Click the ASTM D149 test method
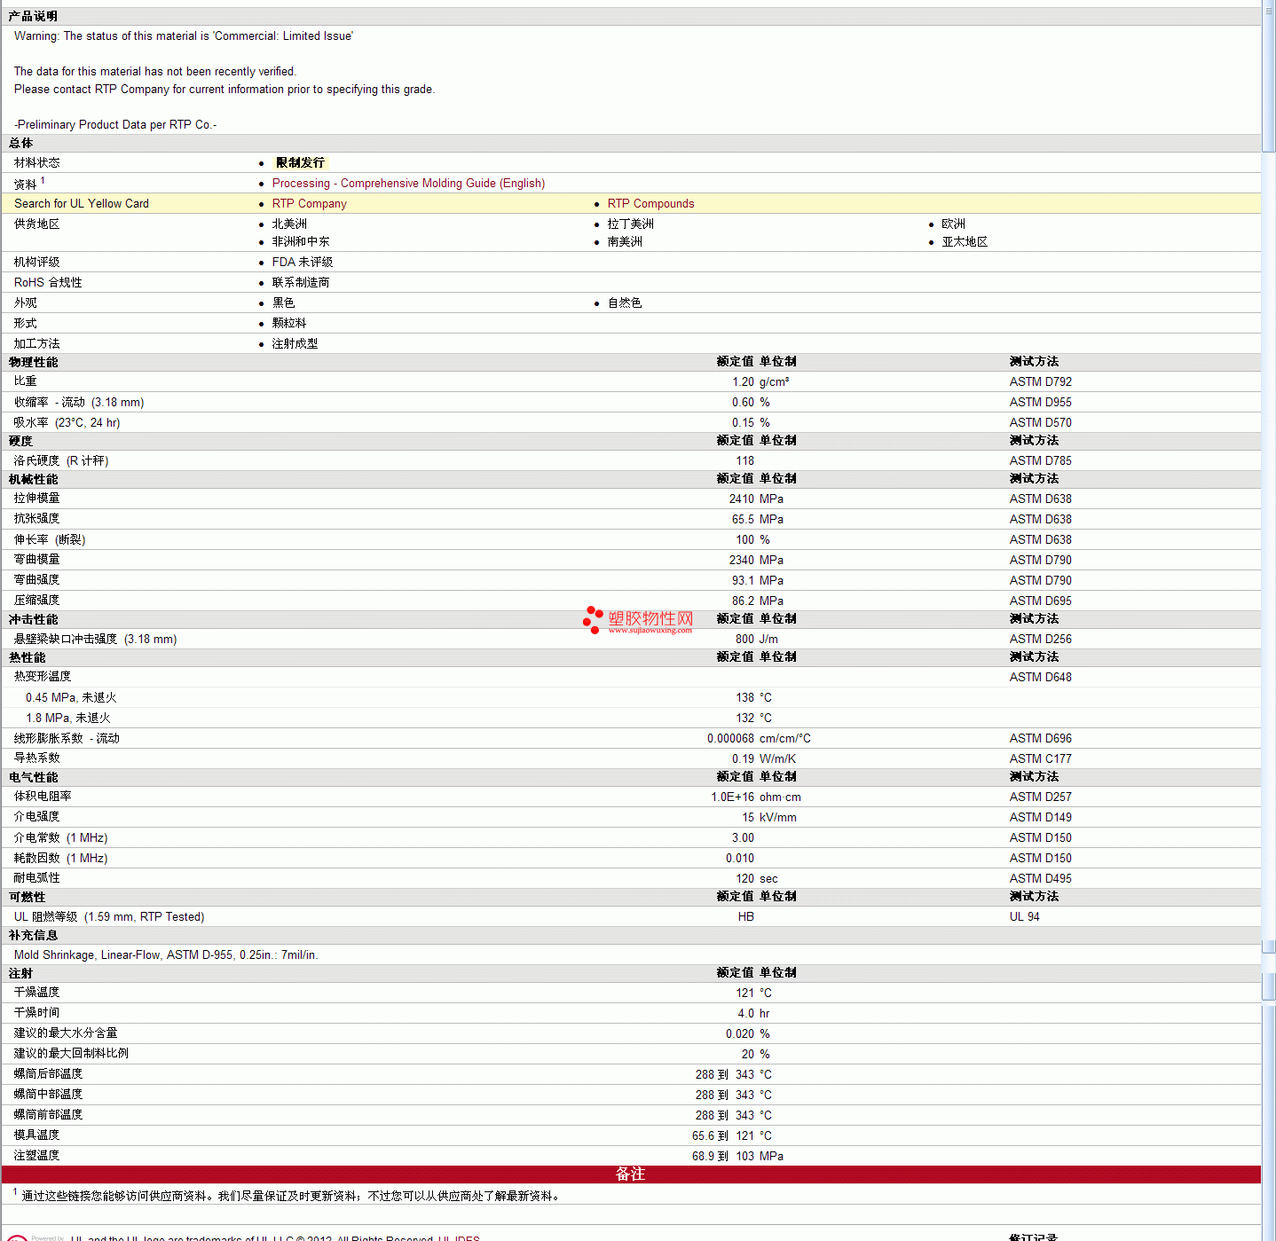Viewport: 1276px width, 1241px height. pyautogui.click(x=1041, y=818)
